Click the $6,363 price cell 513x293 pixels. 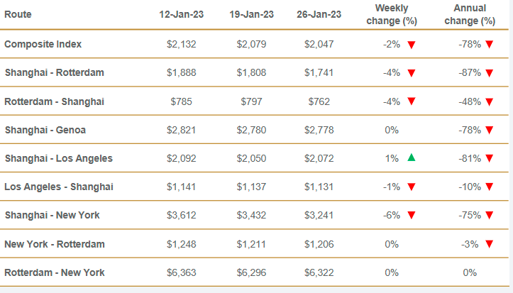pyautogui.click(x=182, y=272)
